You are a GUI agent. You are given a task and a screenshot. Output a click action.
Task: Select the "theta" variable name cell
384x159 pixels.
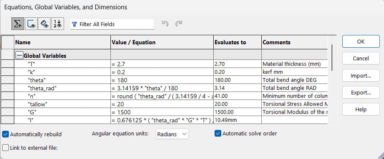click(x=62, y=80)
